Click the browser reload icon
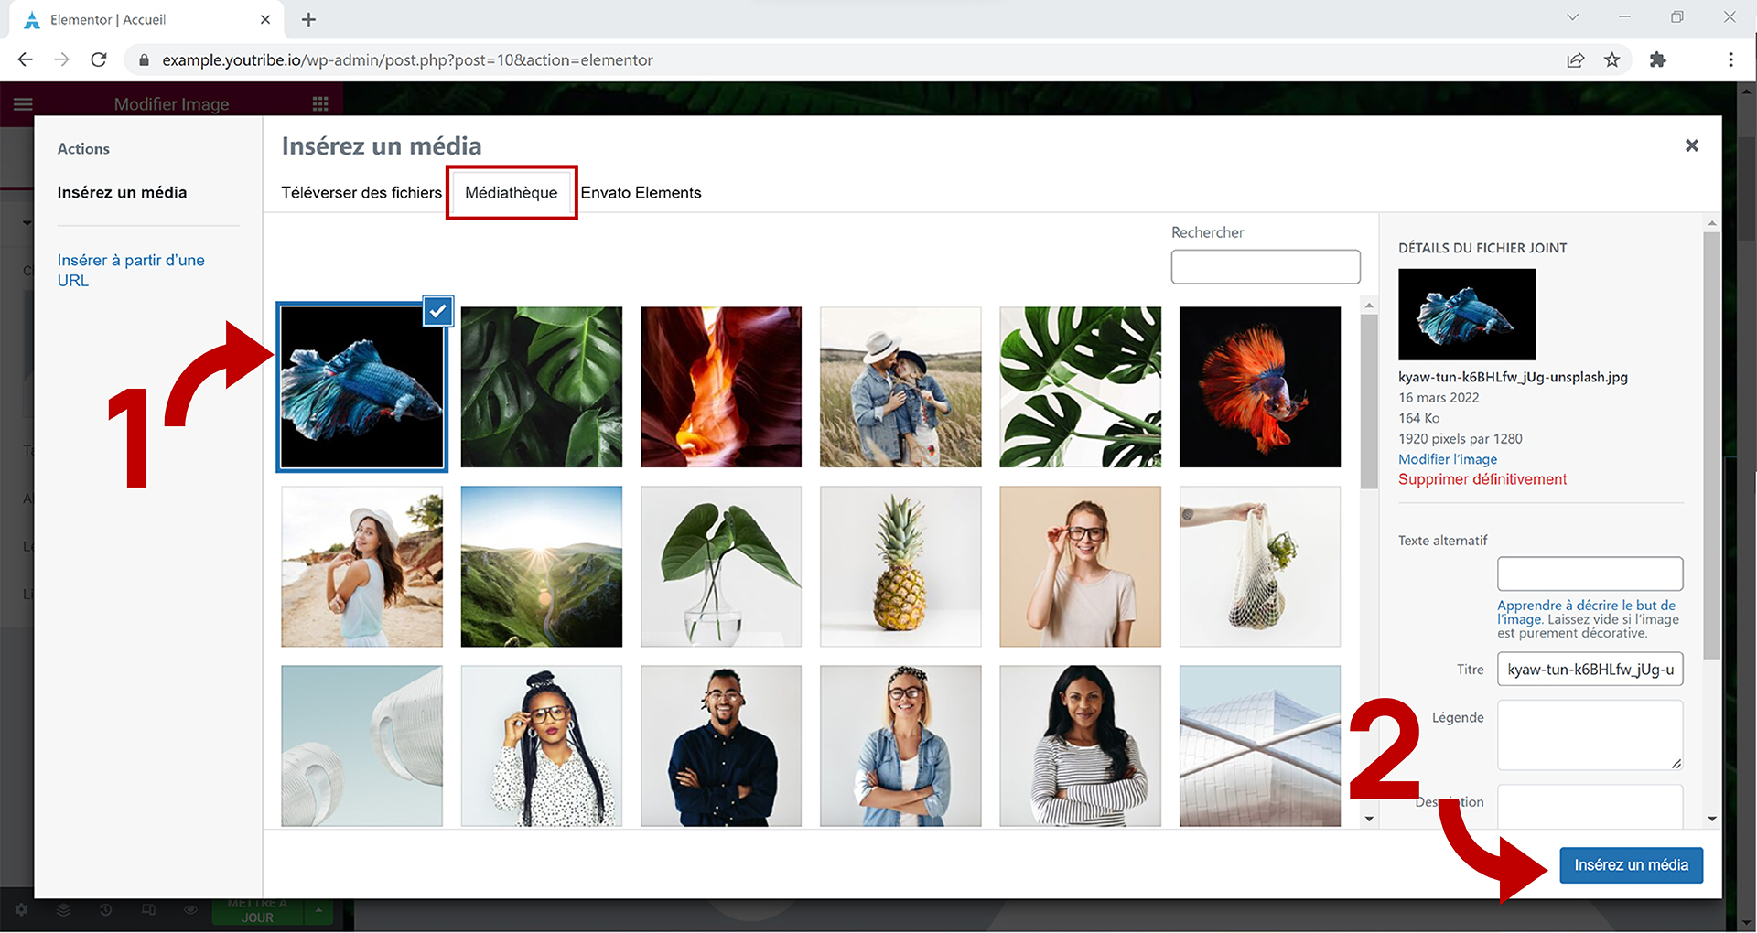The height and width of the screenshot is (933, 1757). coord(99,60)
